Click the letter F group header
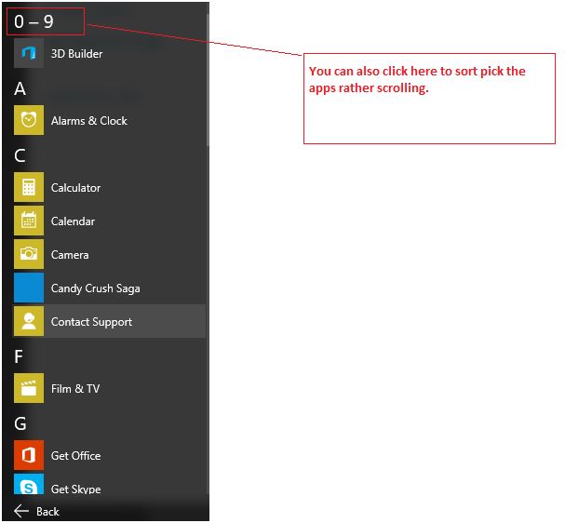This screenshot has width=565, height=523. coord(19,356)
